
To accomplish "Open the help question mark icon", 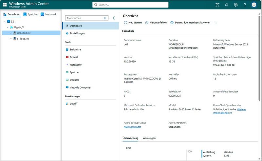I will (x=245, y=5).
